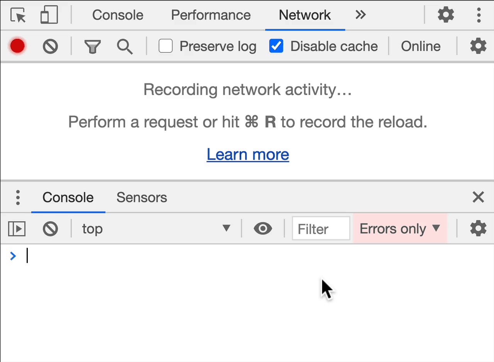The width and height of the screenshot is (494, 362).
Task: Create a live expression with eye icon
Action: click(x=263, y=229)
